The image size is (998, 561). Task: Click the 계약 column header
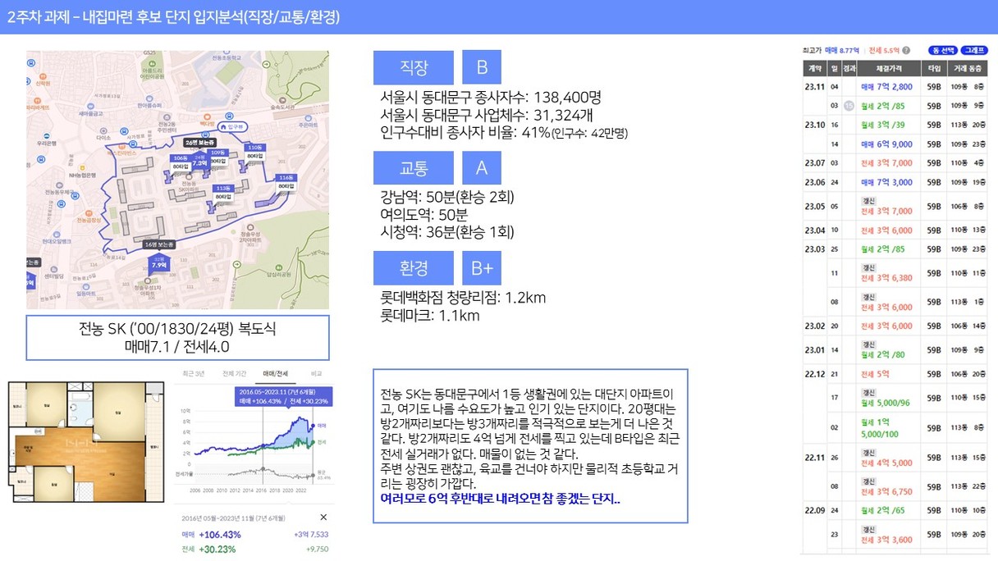(815, 69)
